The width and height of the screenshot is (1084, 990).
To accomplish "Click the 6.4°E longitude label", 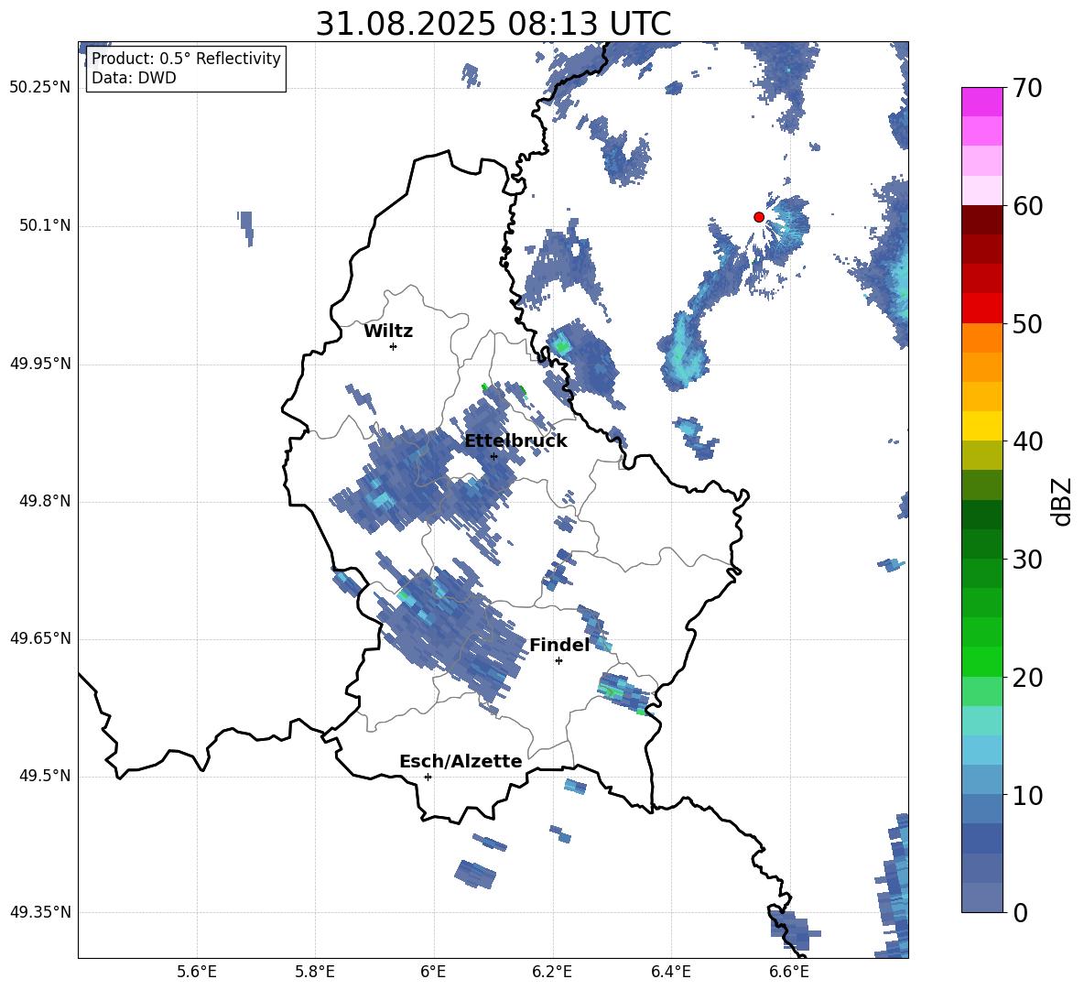I will [x=670, y=972].
